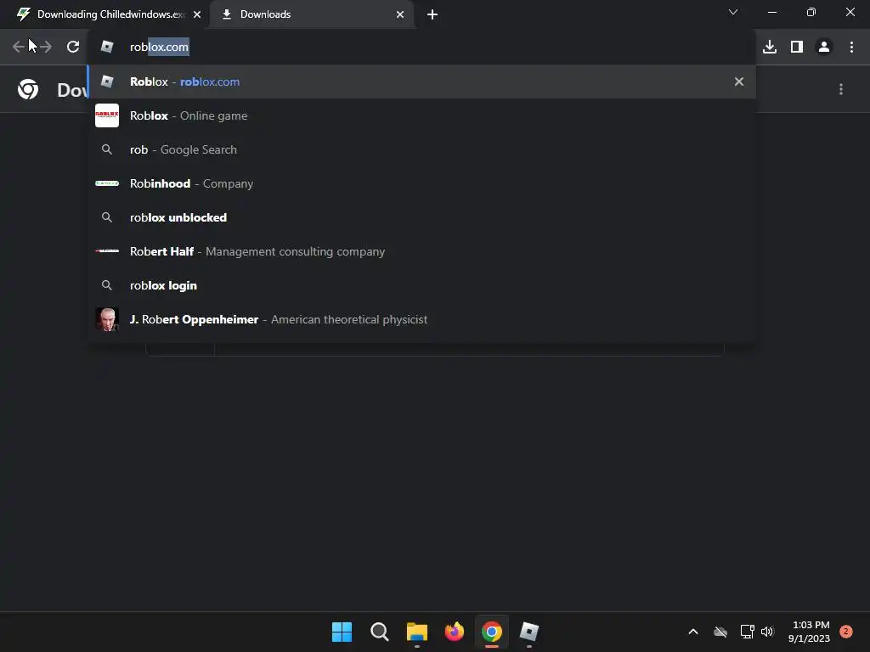Click the Roblox site icon in address bar

point(107,47)
